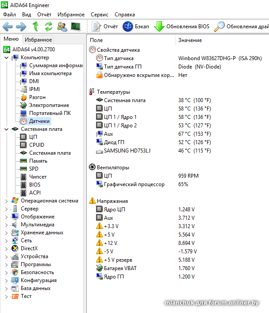Expand the DirectX tree node
Image resolution: width=269 pixels, height=313 pixels.
6,249
